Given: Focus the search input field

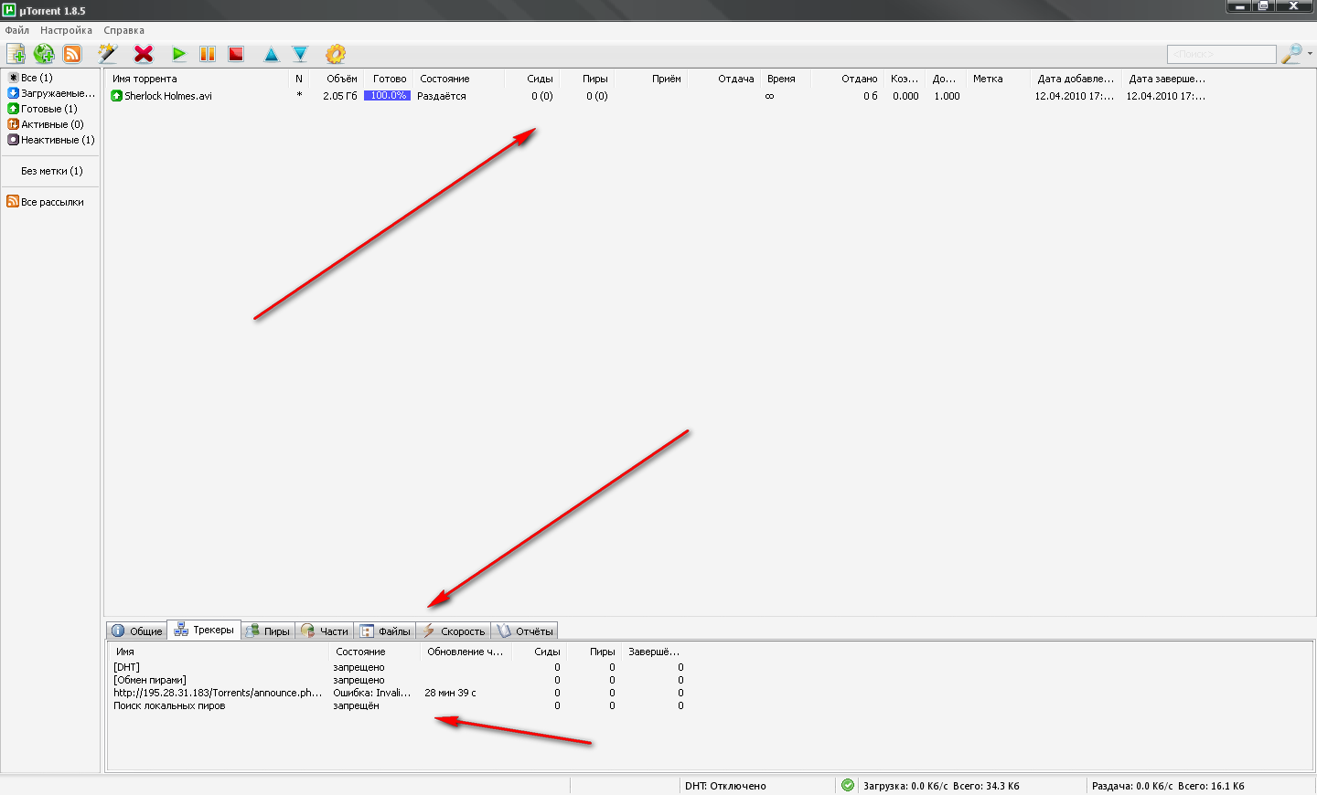Looking at the screenshot, I should [1222, 54].
